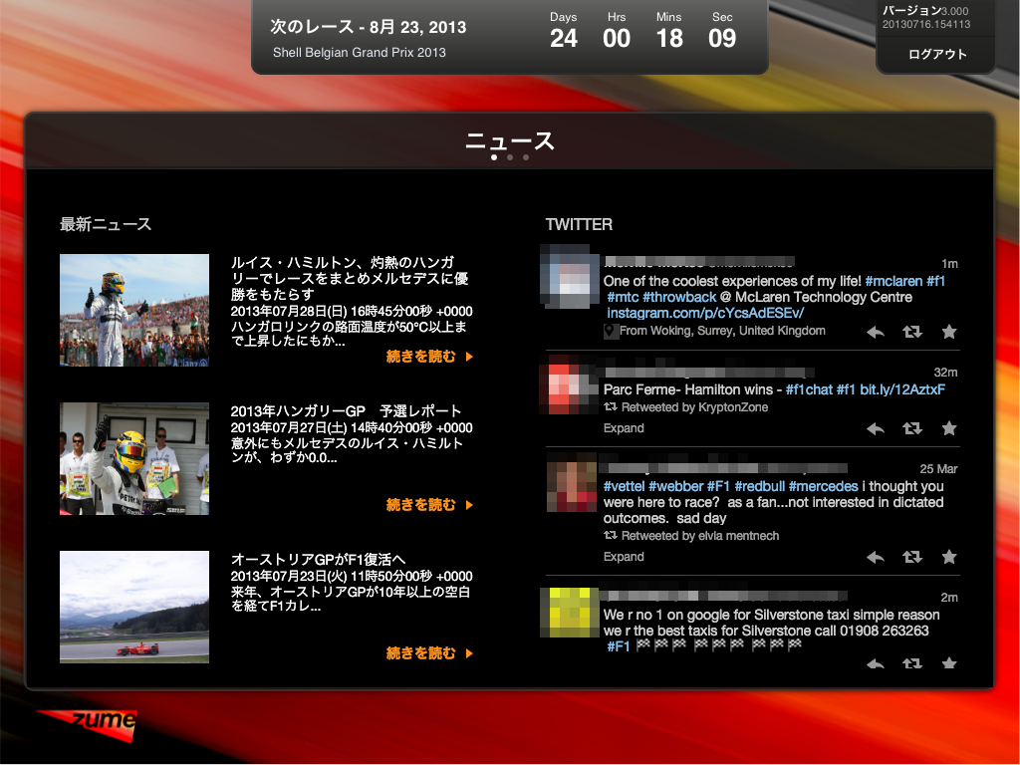Screen dimensions: 1020x765
Task: Retweet the #vettel #webber tweet
Action: [x=912, y=557]
